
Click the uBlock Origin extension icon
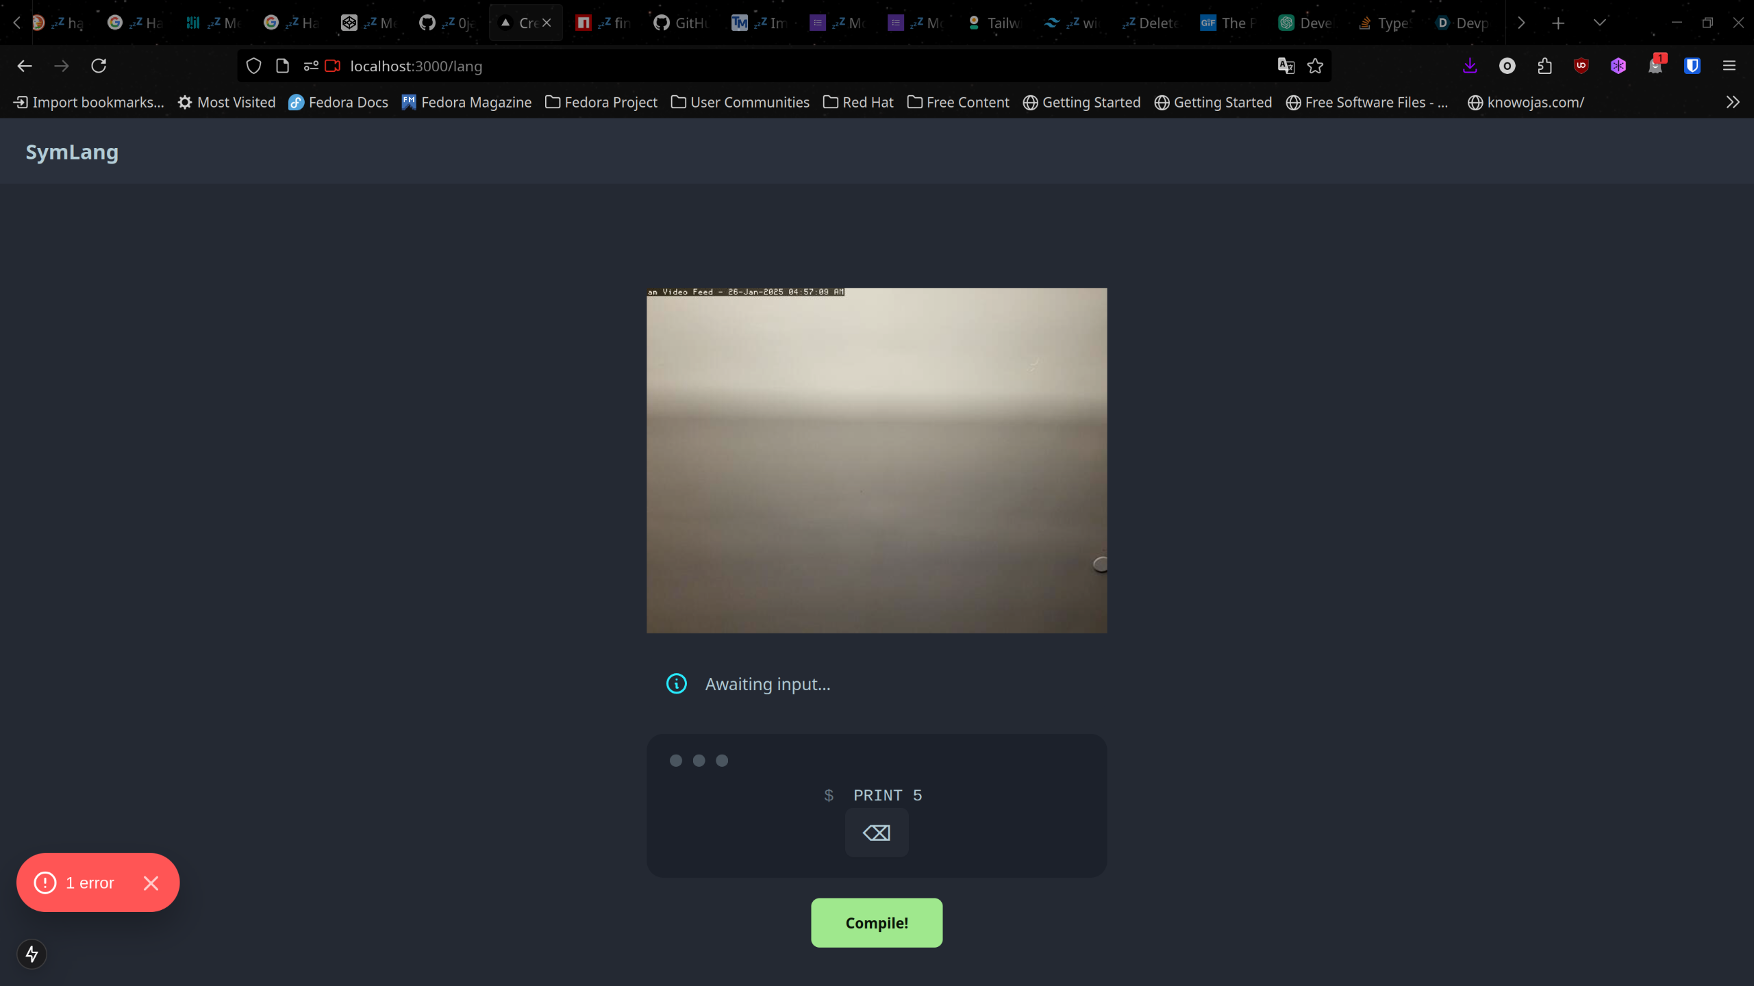pos(1581,66)
